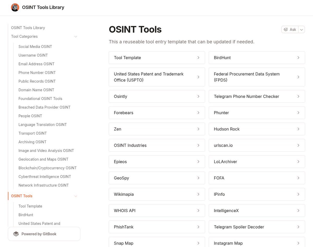
Task: Click the arrow on the IntelligenceX card
Action: (x=298, y=211)
